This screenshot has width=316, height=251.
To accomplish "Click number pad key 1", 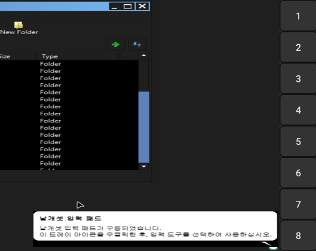I will point(298,16).
